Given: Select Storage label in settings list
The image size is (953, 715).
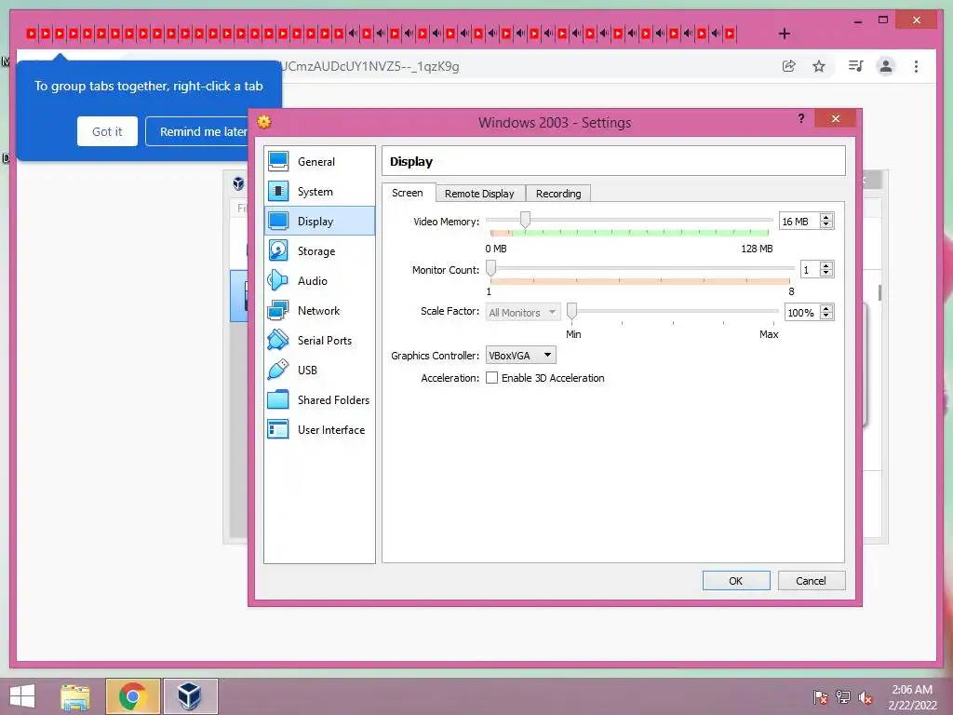Looking at the screenshot, I should 316,251.
